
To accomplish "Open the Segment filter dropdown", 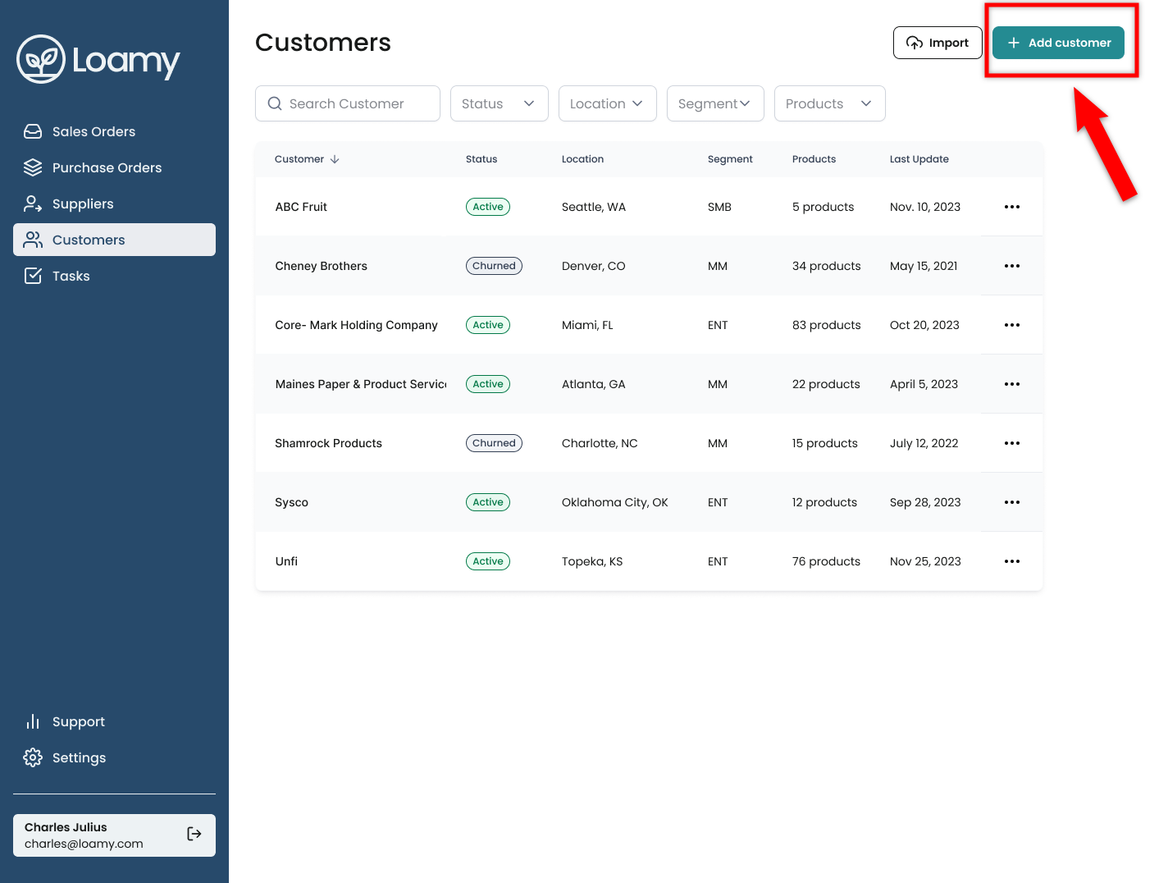I will 715,103.
